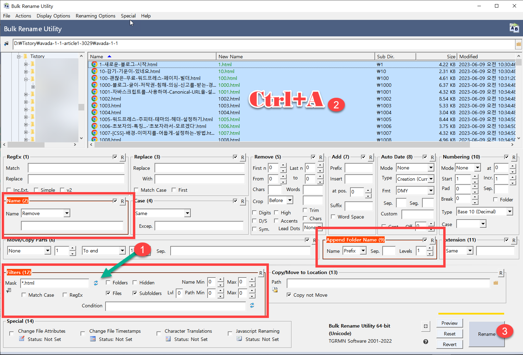Open the Renaming Options menu
Screen dimensions: 523x355
pos(96,16)
